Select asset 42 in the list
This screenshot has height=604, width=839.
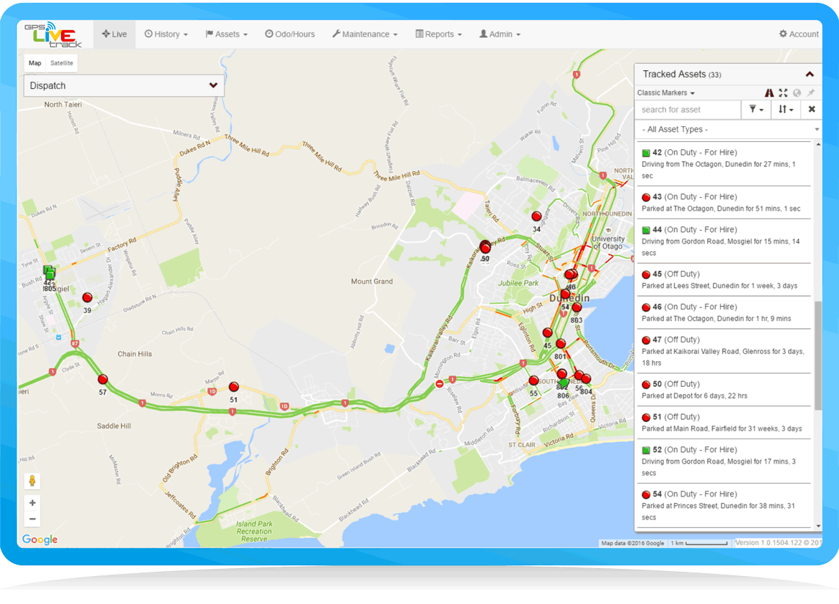point(724,163)
